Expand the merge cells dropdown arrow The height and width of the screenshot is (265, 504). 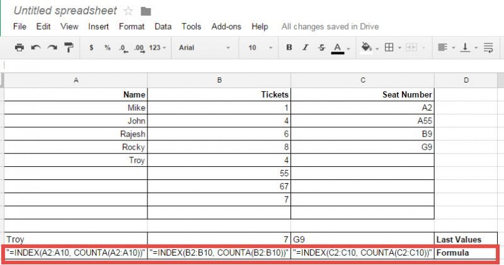[423, 48]
